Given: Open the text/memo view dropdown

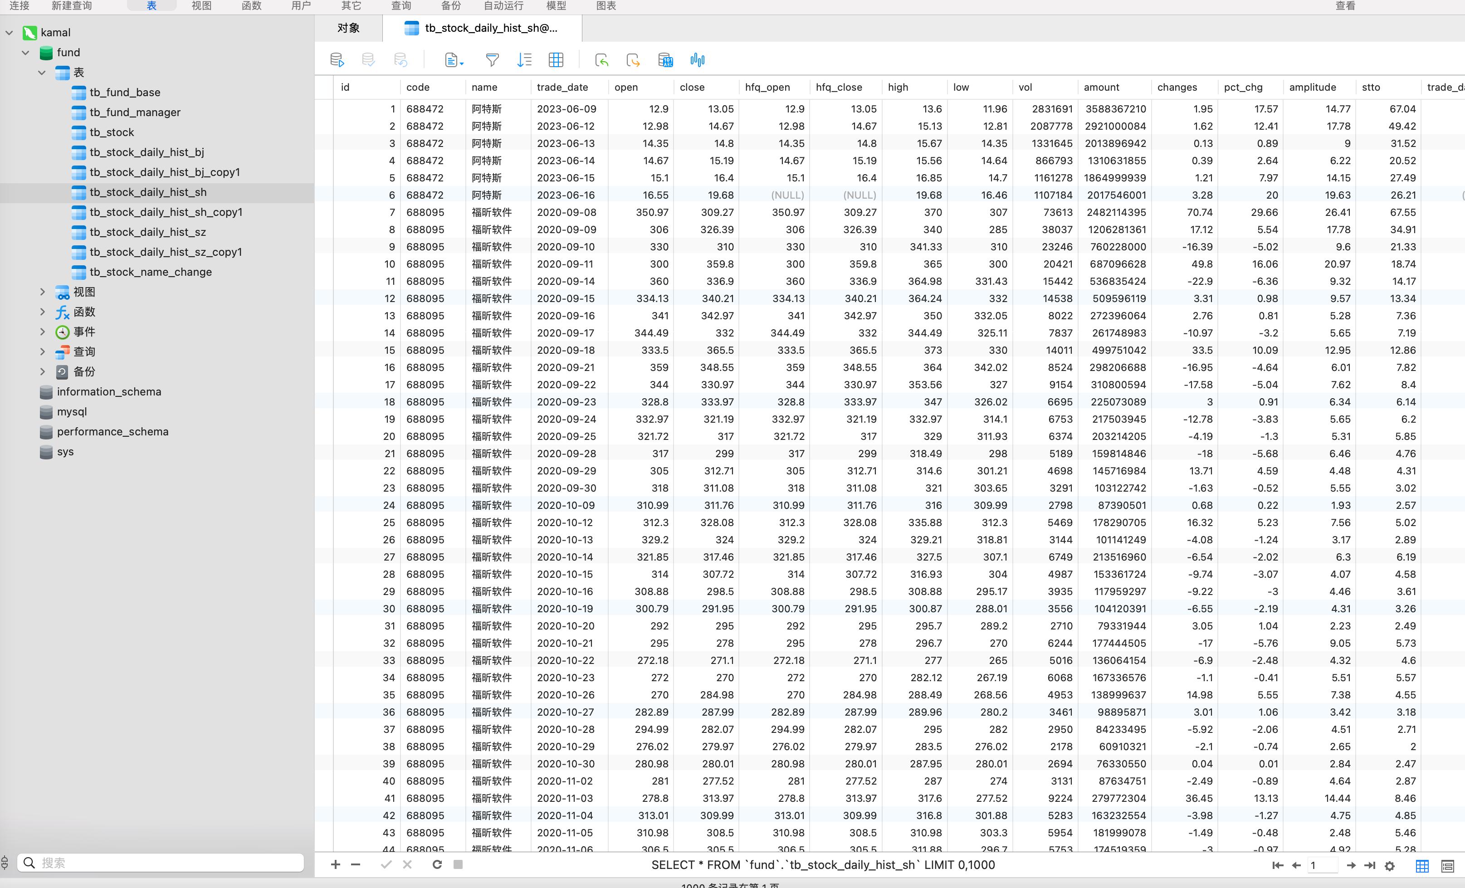Looking at the screenshot, I should 454,59.
